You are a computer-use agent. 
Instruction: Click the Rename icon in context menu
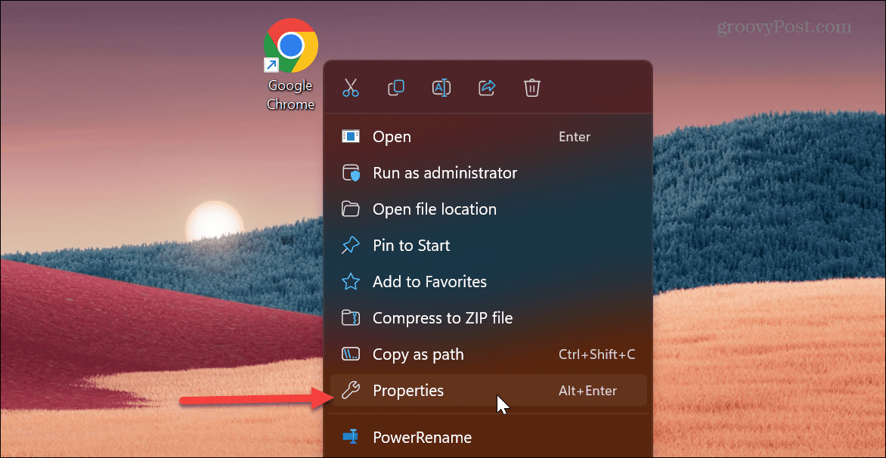441,88
